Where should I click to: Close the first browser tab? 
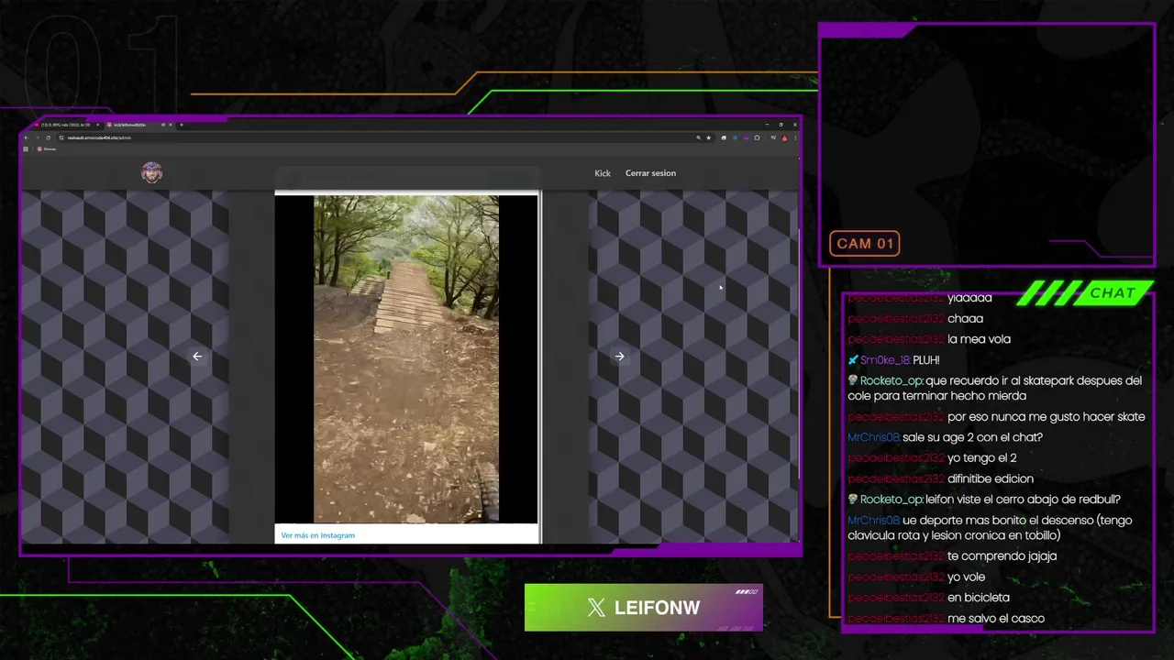coord(97,125)
